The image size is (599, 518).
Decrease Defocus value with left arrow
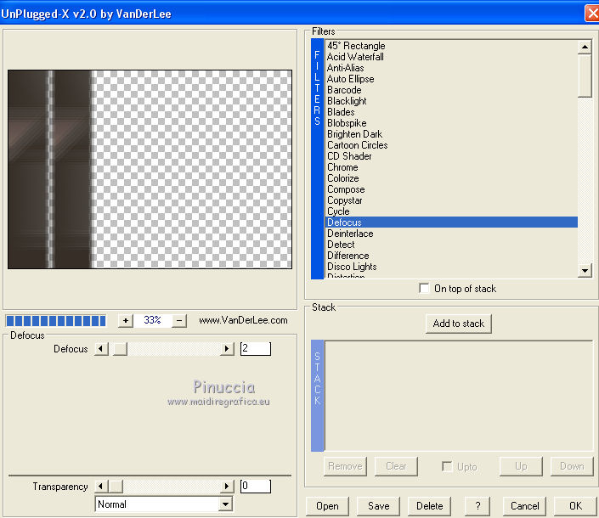tap(101, 348)
